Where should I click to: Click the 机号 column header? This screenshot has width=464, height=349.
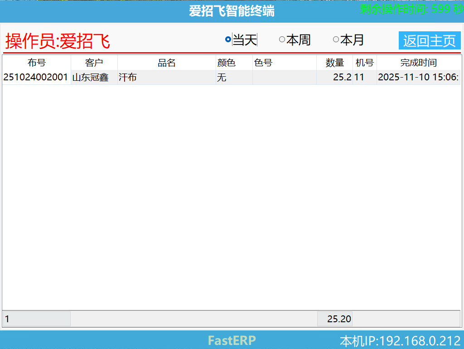coord(365,63)
